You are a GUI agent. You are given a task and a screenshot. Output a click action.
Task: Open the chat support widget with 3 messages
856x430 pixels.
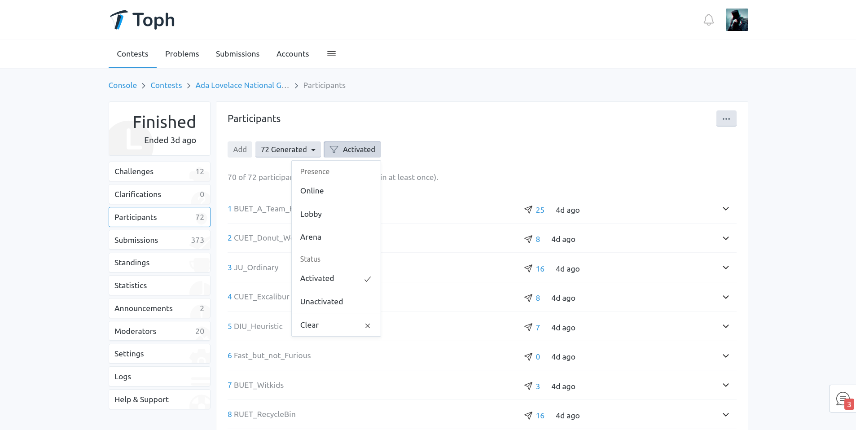point(843,398)
